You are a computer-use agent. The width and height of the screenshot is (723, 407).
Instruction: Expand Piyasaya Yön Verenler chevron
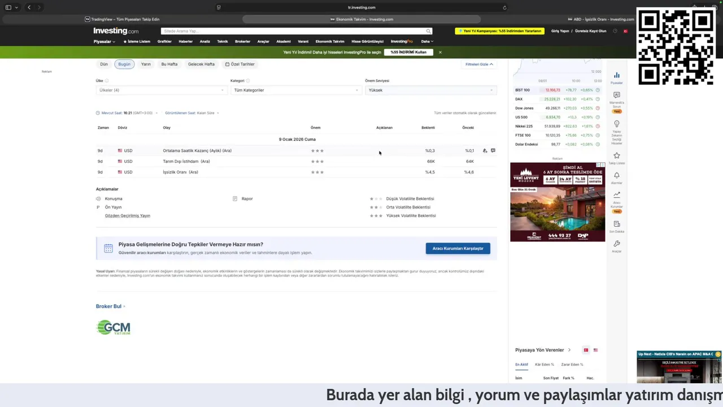point(569,350)
